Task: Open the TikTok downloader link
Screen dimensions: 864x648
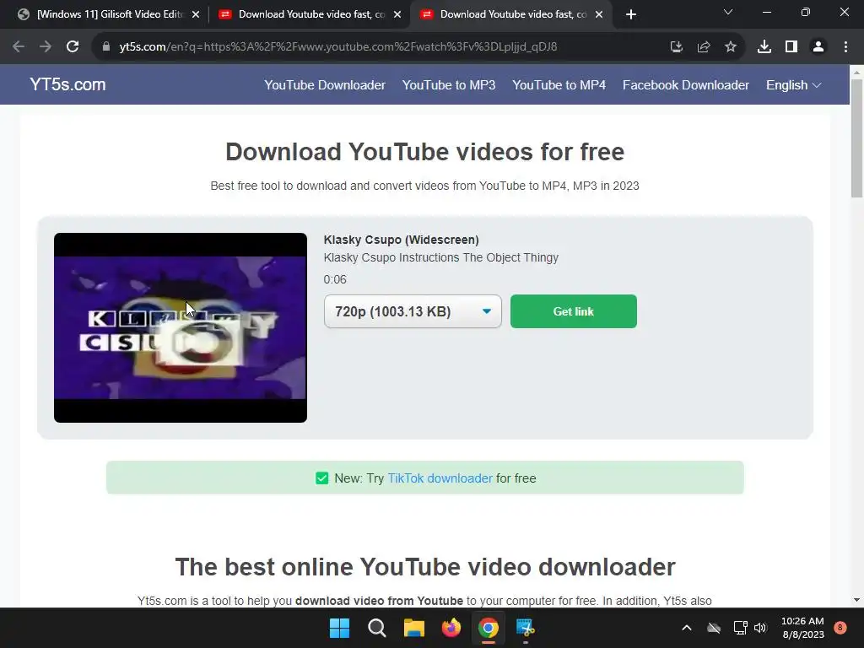Action: (440, 478)
